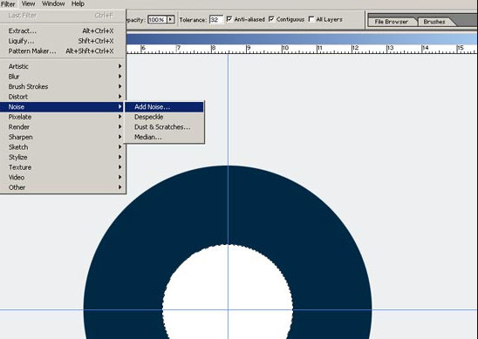Click the horizontal ruler at mark 10
Screen dimensions: 478x339
[285, 49]
